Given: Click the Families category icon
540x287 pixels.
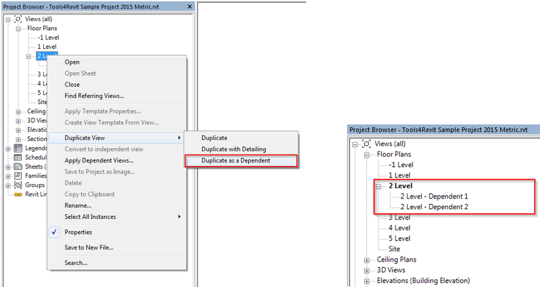Looking at the screenshot, I should (17, 176).
